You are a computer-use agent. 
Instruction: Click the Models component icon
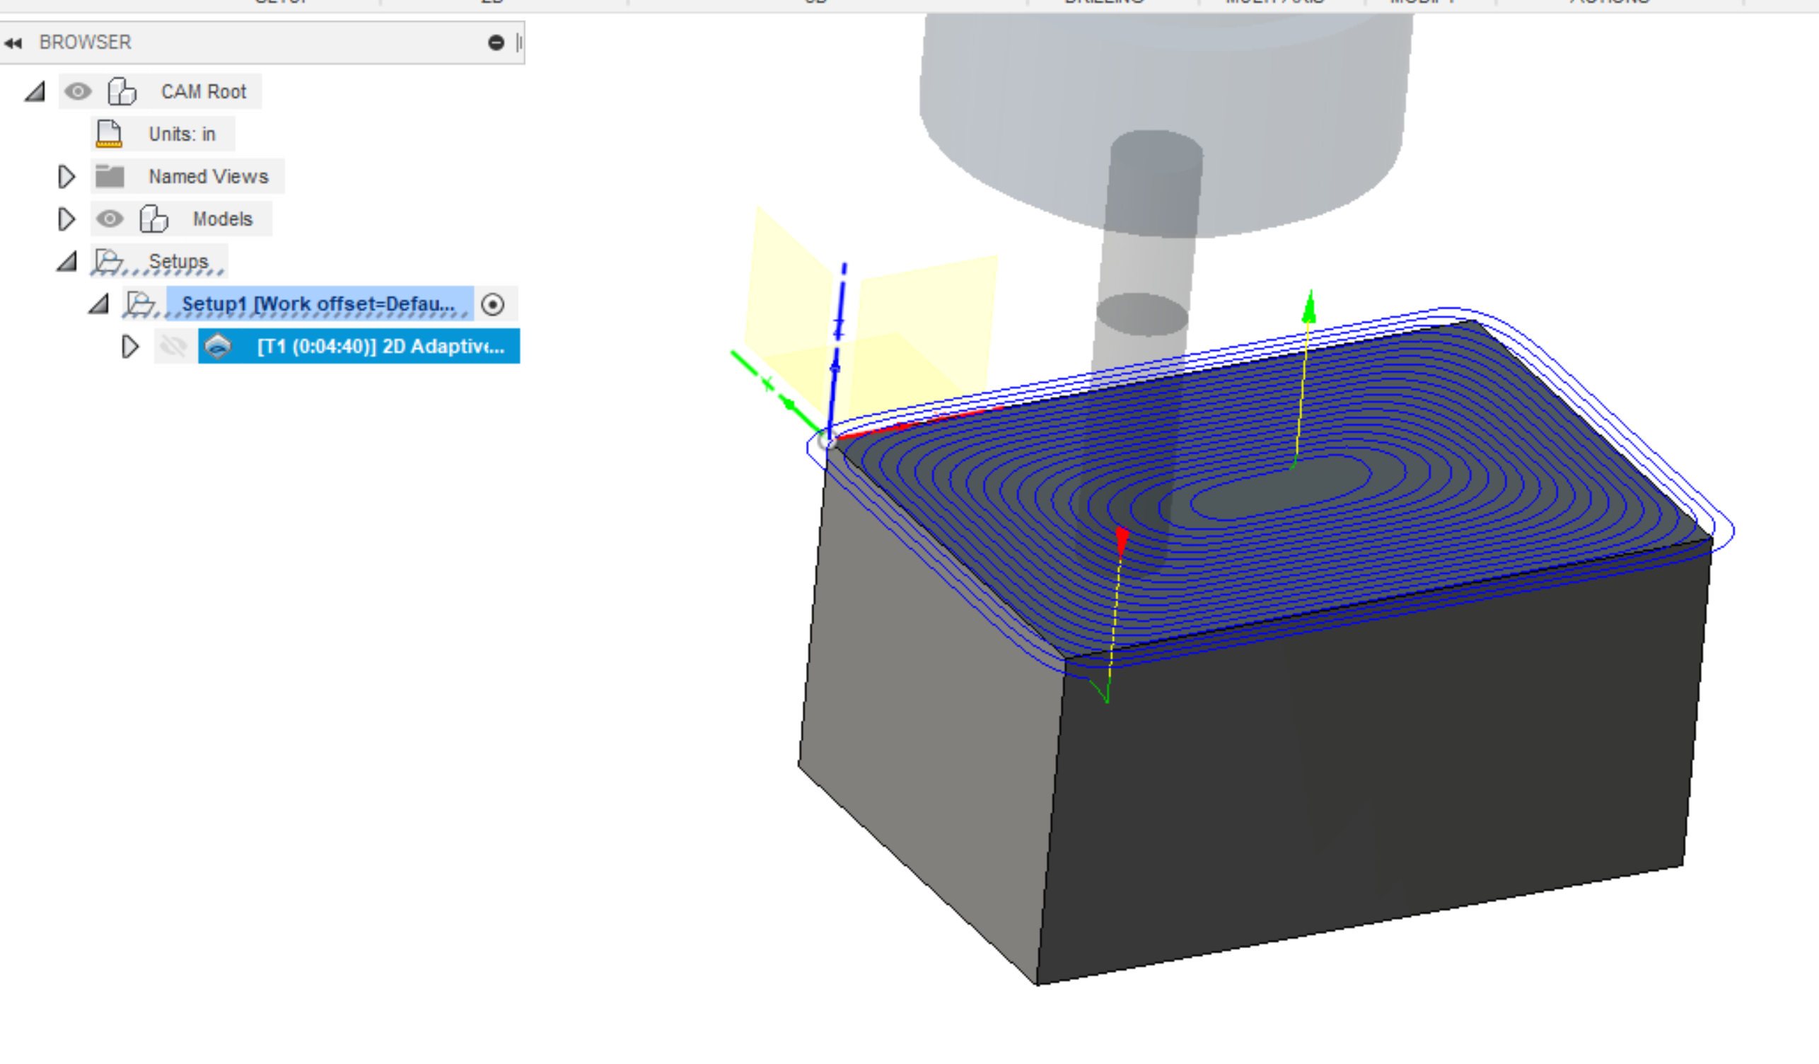[x=153, y=219]
